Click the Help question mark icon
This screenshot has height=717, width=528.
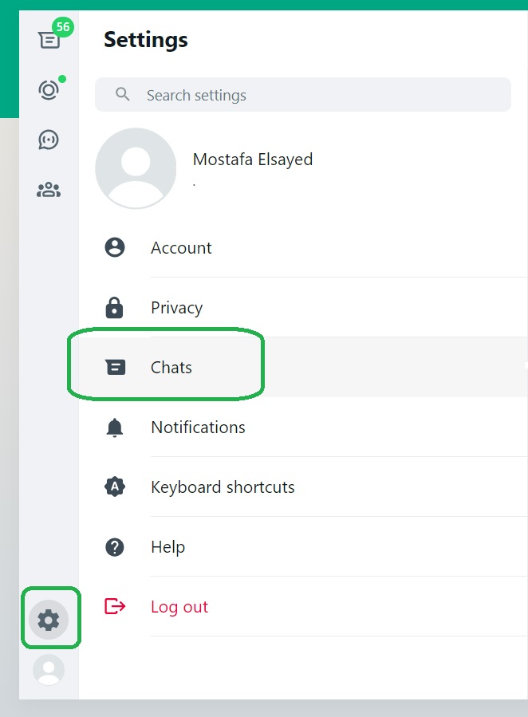115,547
